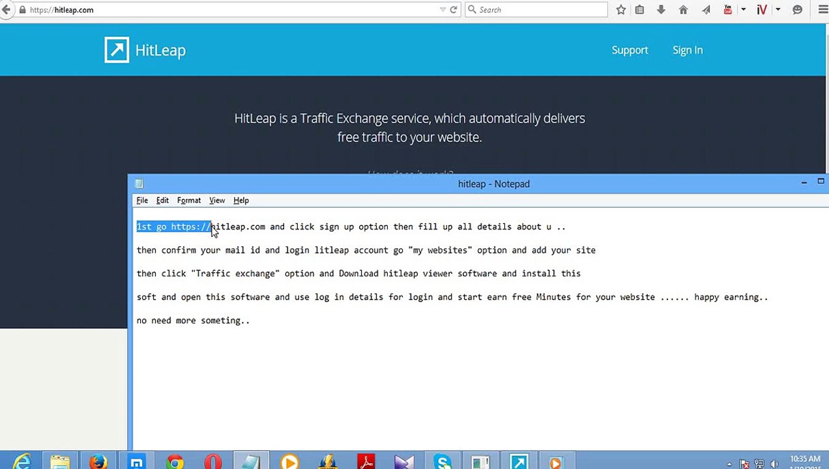Open Skype from the taskbar
Image resolution: width=829 pixels, height=469 pixels.
click(443, 461)
